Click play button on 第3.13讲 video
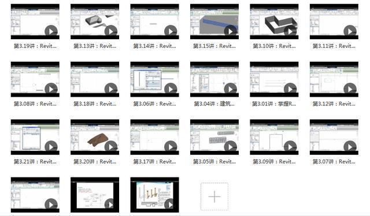Image resolution: width=370 pixels, height=216 pixels. pyautogui.click(x=111, y=32)
